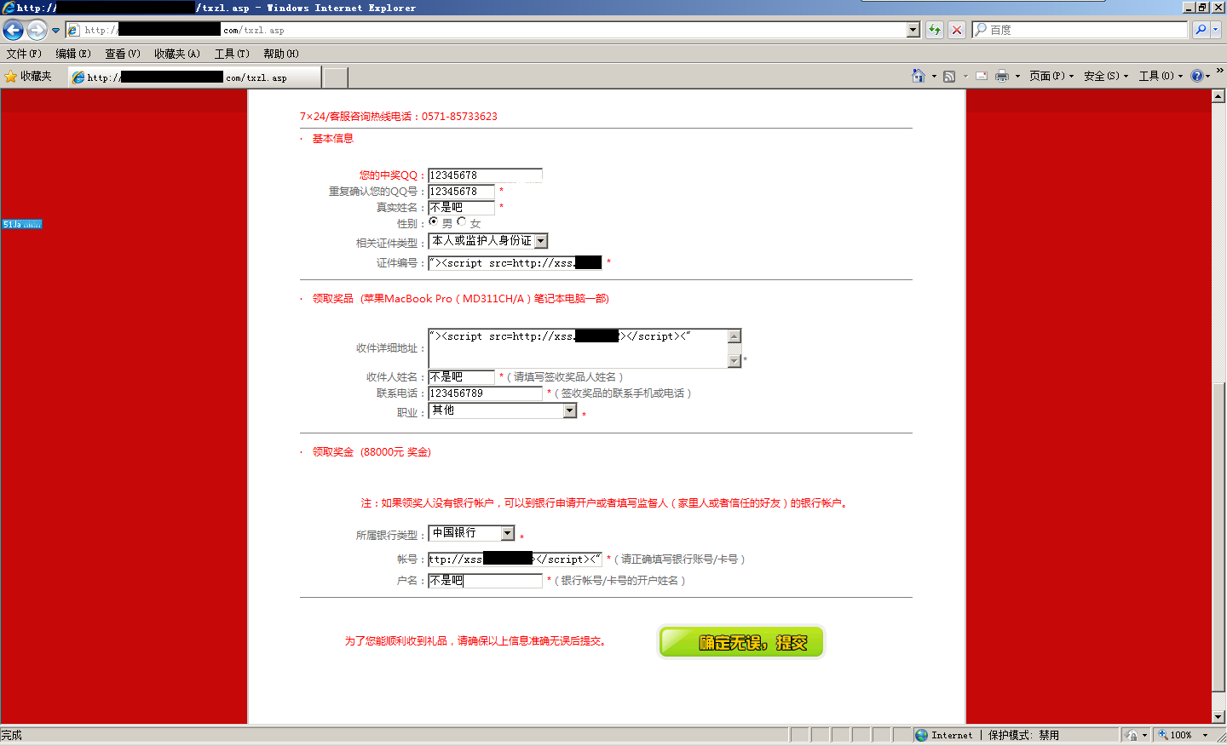This screenshot has height=746, width=1227.
Task: Open 帮助(H) menu
Action: click(281, 54)
